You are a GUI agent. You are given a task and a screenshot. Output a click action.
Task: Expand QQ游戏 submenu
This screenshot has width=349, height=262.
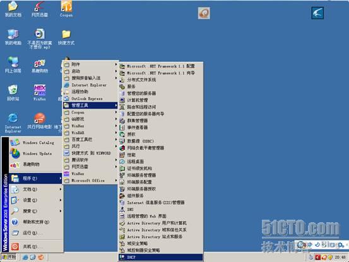click(90, 119)
